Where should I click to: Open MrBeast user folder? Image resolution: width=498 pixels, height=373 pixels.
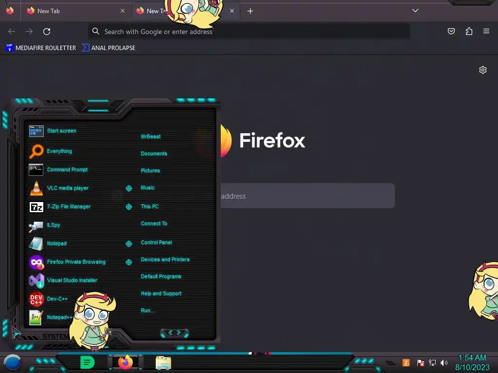[x=151, y=136]
